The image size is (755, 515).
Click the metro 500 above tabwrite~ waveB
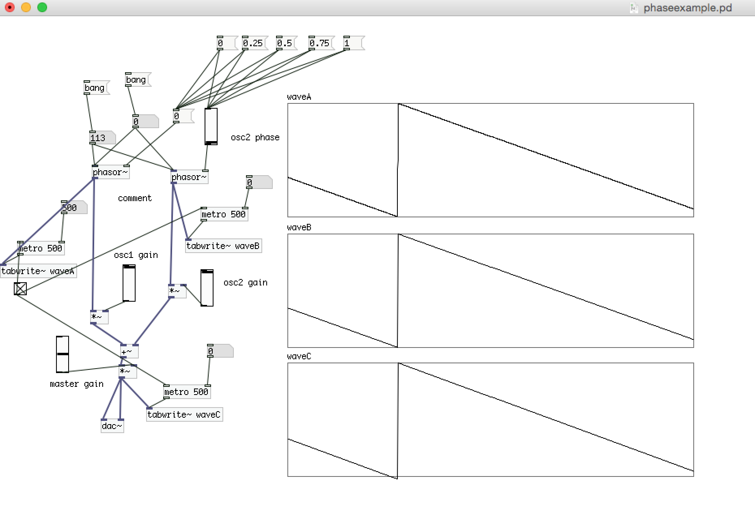pos(224,214)
